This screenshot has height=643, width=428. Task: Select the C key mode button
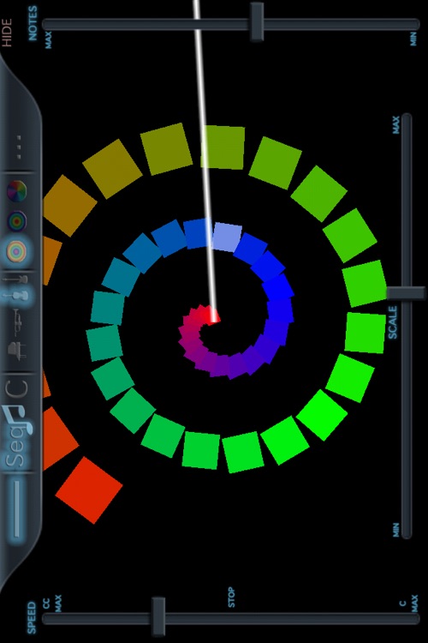(17, 388)
